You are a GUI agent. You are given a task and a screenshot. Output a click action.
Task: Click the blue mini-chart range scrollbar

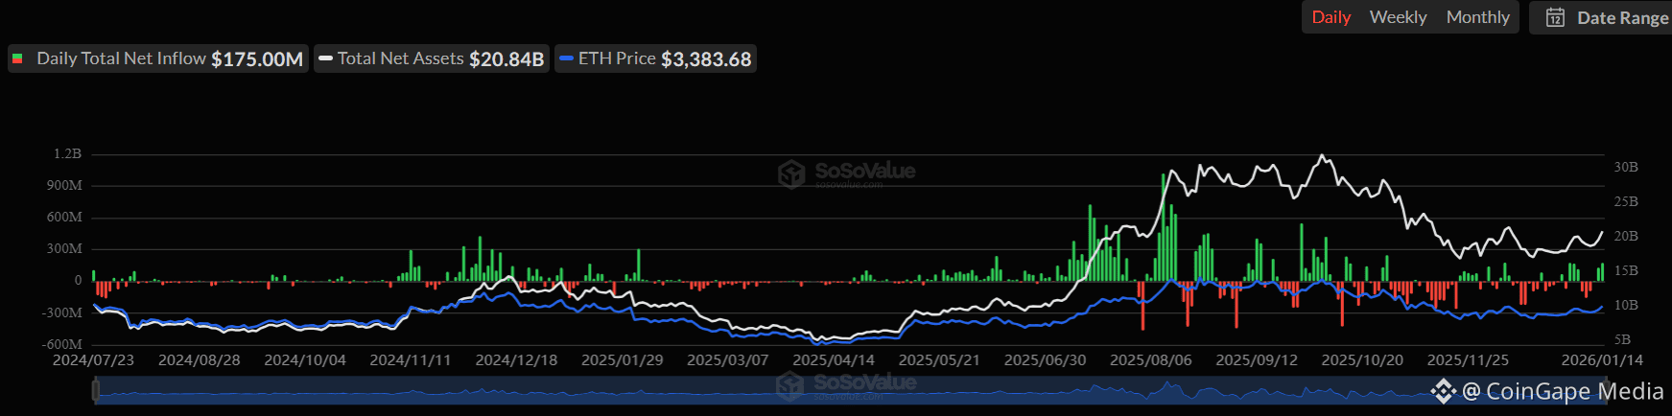[849, 390]
